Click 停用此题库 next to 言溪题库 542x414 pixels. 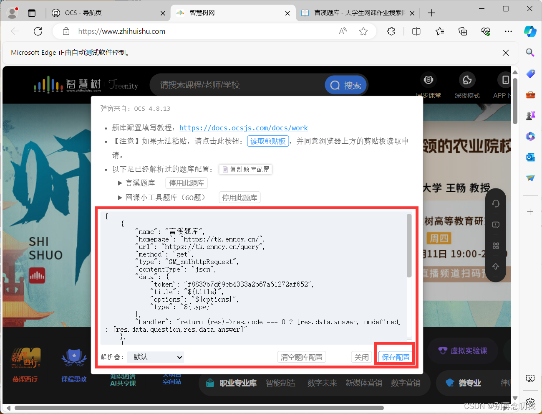coord(187,183)
